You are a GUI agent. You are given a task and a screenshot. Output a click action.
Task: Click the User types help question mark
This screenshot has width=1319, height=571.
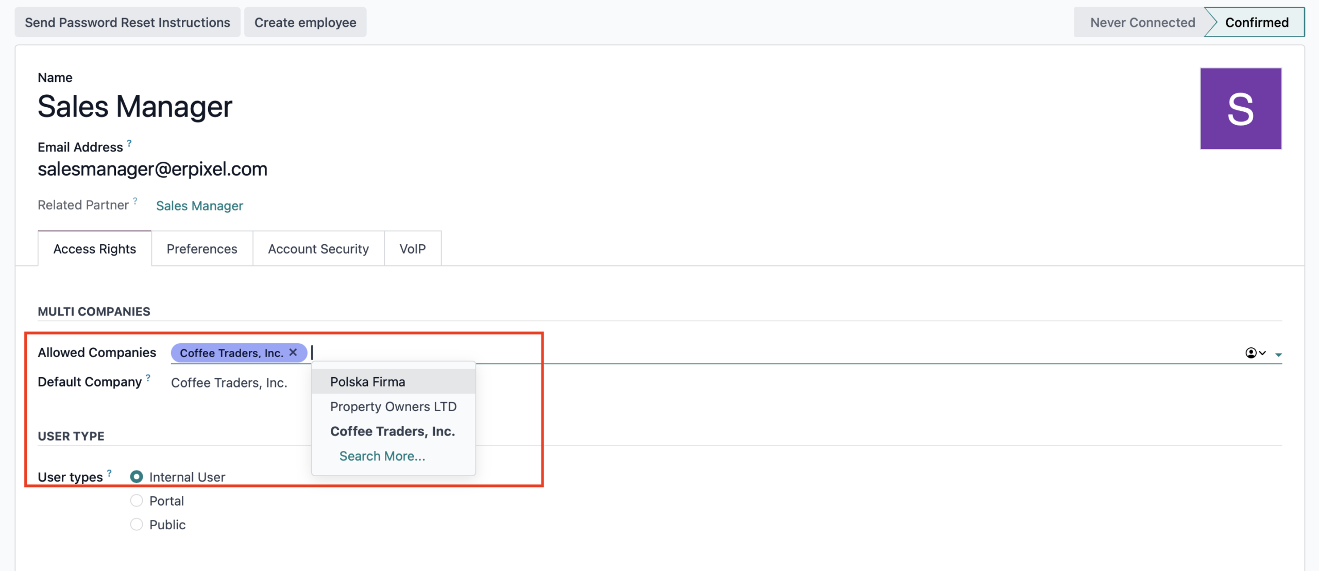109,473
